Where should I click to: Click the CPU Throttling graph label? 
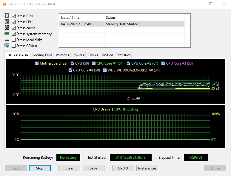tap(126, 109)
